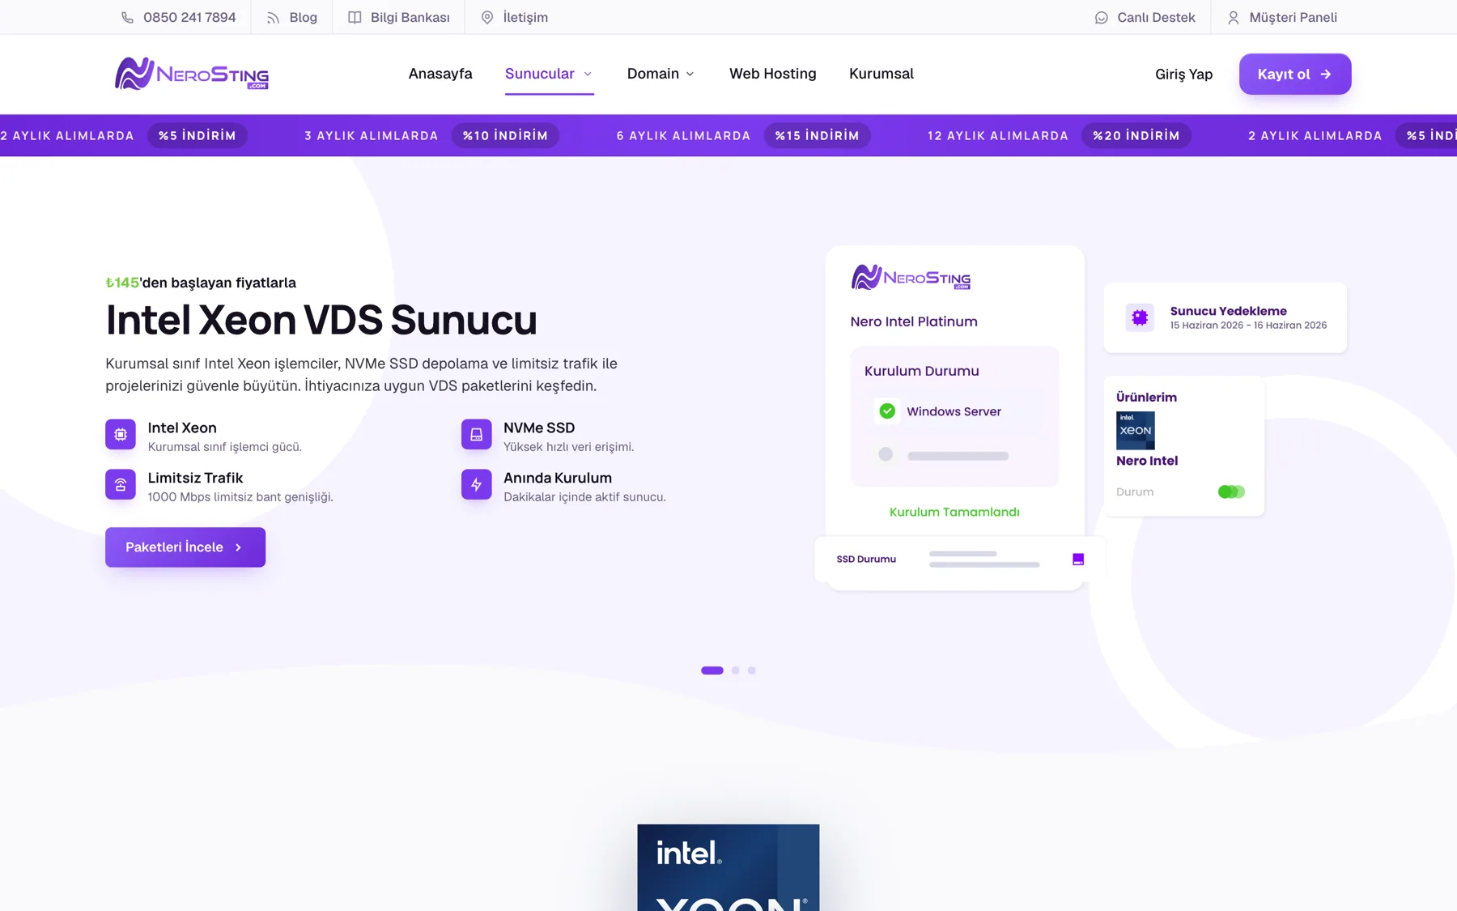The width and height of the screenshot is (1457, 911).
Task: Click the Giriş Yap login link
Action: click(1183, 74)
